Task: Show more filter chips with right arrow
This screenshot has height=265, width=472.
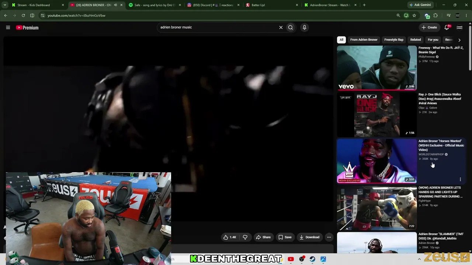Action: tap(459, 40)
